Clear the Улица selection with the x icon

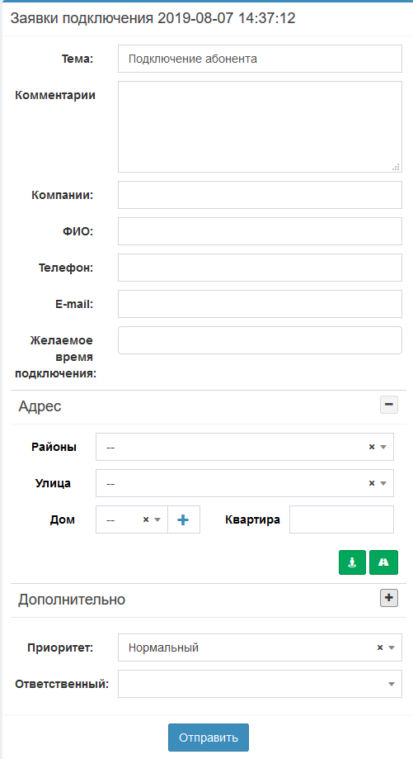tap(372, 483)
